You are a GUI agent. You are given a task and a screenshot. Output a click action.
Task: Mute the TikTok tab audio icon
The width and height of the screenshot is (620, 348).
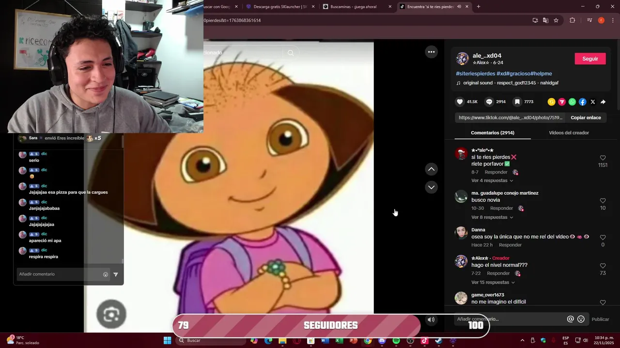tap(459, 7)
